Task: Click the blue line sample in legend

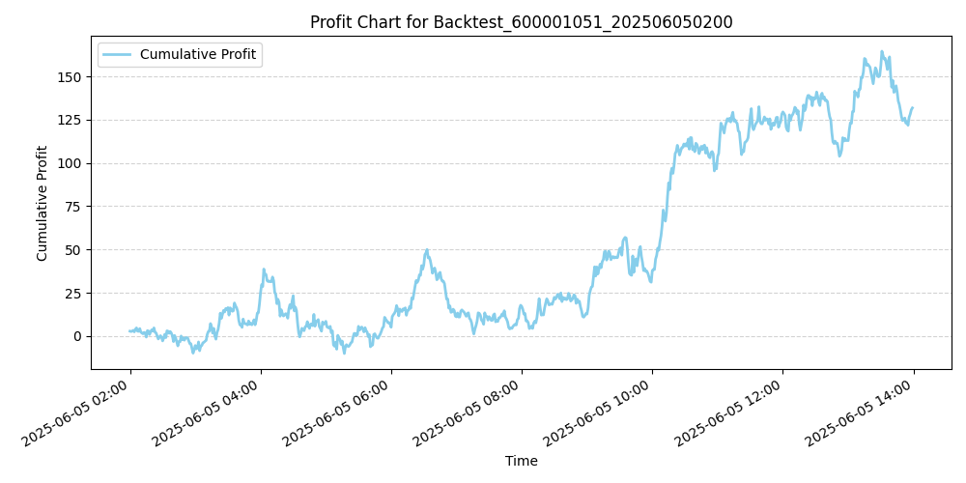Action: pyautogui.click(x=118, y=55)
